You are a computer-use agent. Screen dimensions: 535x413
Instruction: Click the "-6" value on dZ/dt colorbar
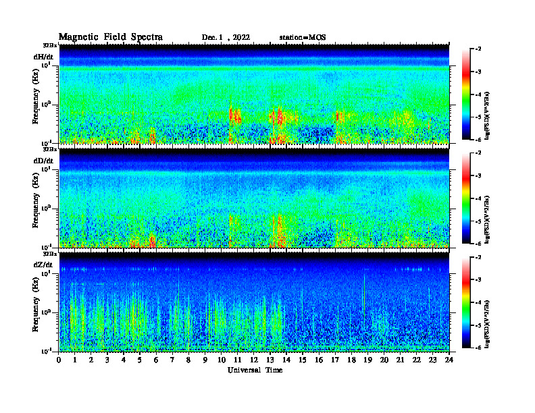point(478,348)
